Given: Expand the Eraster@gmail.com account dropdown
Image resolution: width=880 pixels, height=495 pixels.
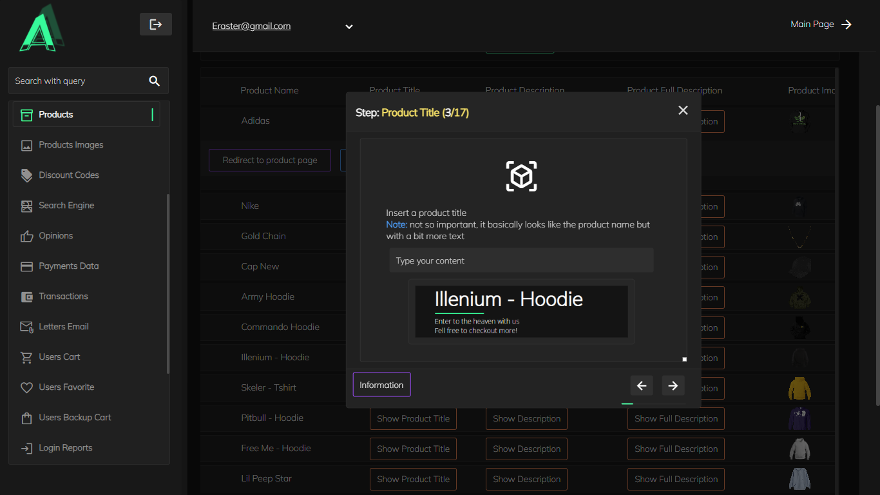Looking at the screenshot, I should [x=349, y=26].
